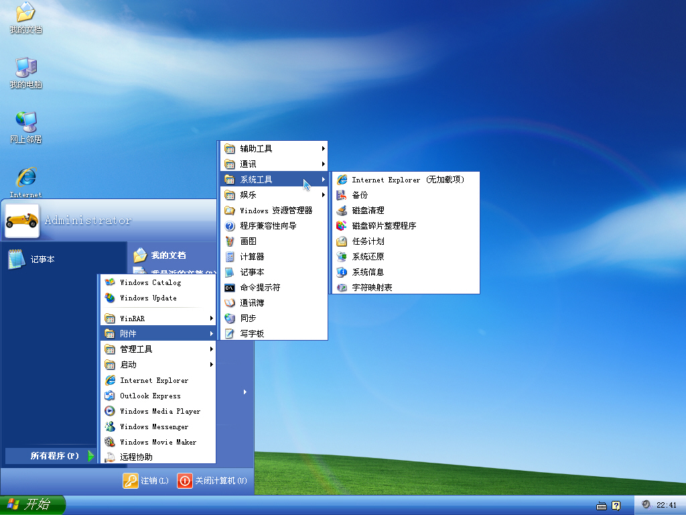Launch 记事本 from accessories menu

(274, 272)
